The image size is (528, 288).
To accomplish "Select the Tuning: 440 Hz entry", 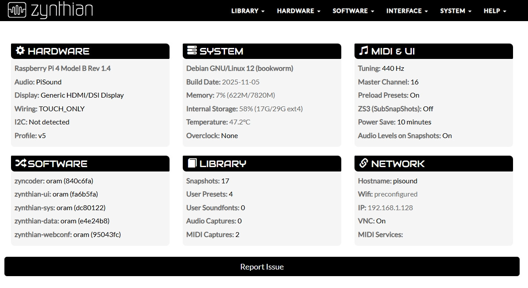I will tap(381, 68).
